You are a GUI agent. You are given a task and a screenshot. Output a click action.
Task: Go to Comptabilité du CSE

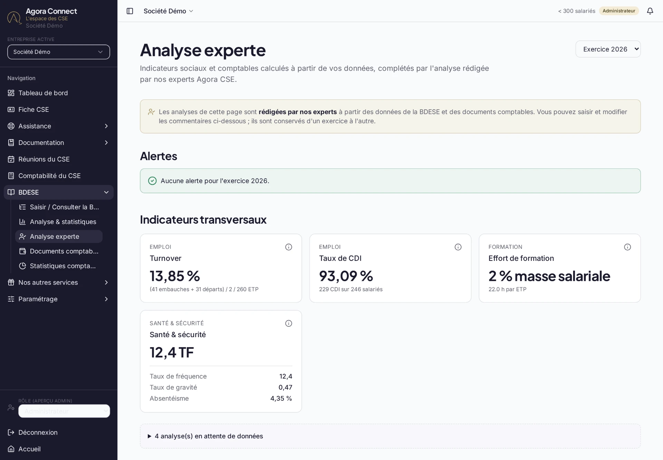59,176
